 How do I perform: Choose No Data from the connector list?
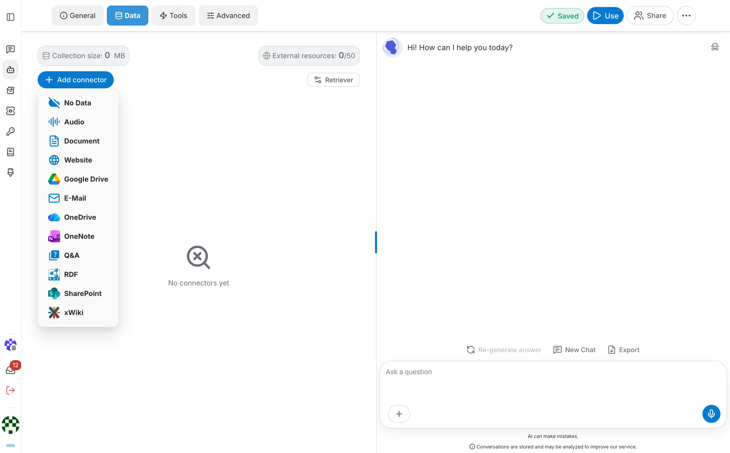coord(78,103)
